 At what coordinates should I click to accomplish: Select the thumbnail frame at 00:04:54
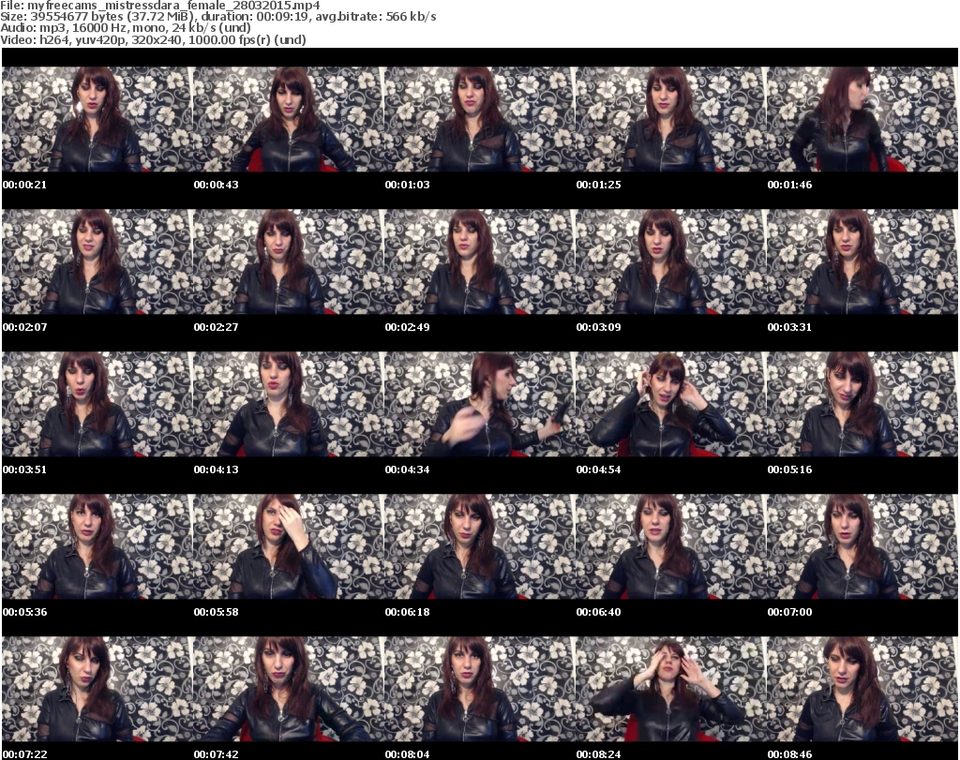(x=671, y=405)
